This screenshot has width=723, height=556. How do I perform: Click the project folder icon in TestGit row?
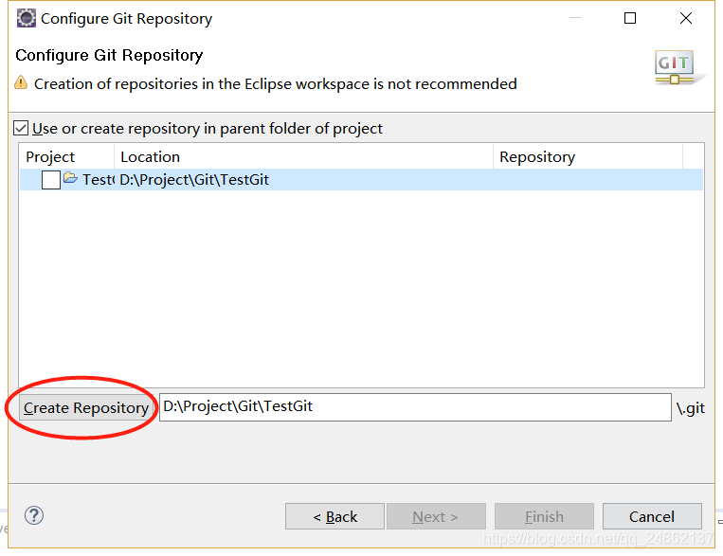[x=70, y=177]
